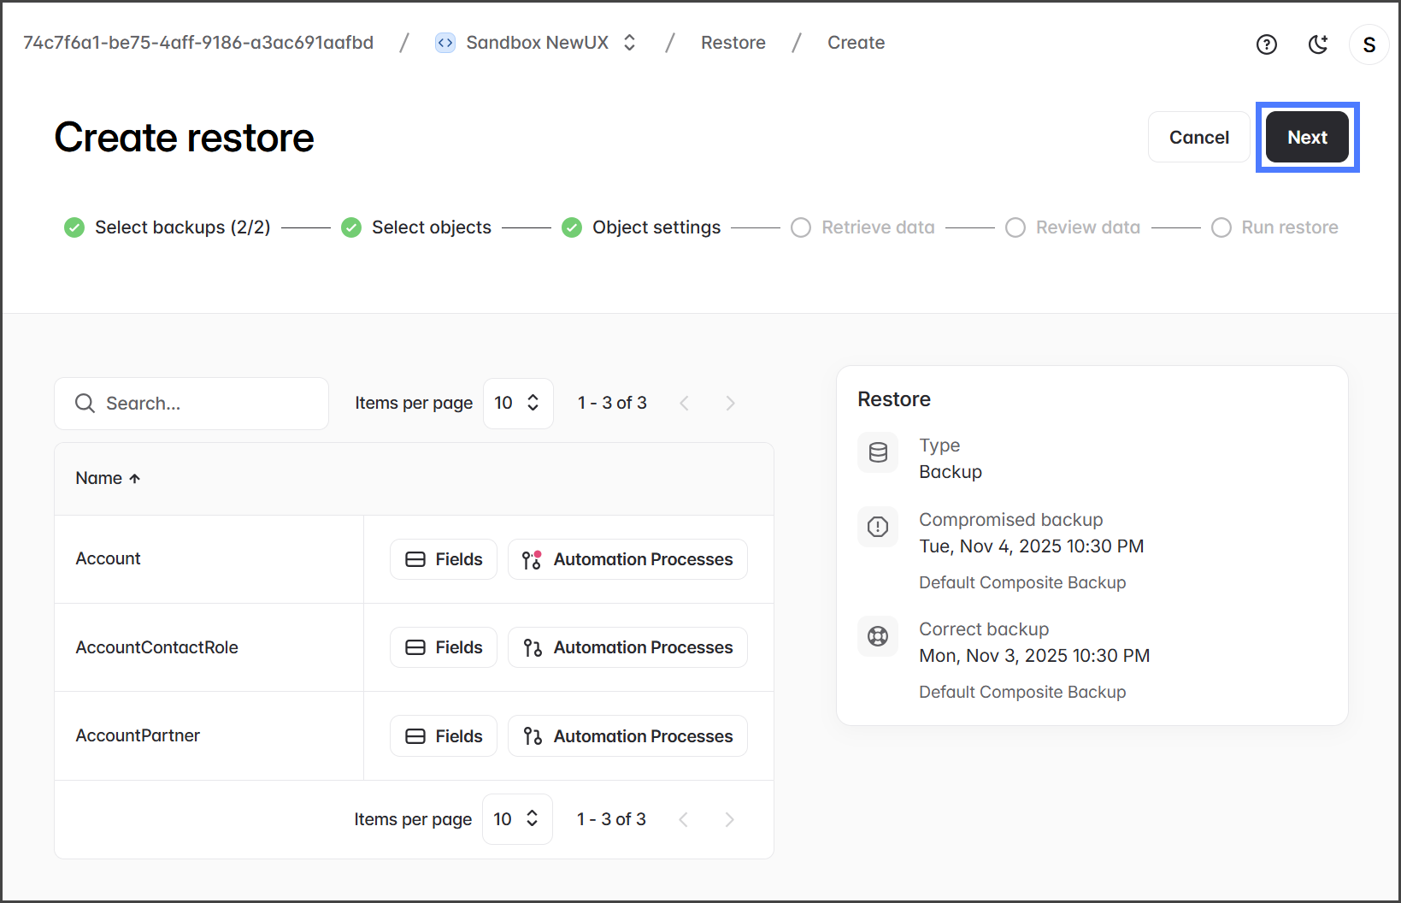Click the backup type database icon
The width and height of the screenshot is (1401, 903).
[x=878, y=452]
